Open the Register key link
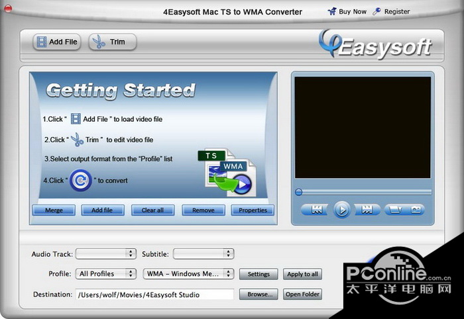This screenshot has height=319, width=464. (x=391, y=12)
